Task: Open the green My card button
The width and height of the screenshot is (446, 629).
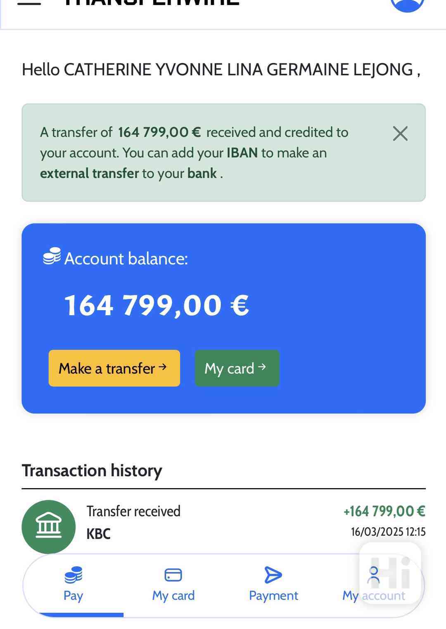Action: point(237,368)
